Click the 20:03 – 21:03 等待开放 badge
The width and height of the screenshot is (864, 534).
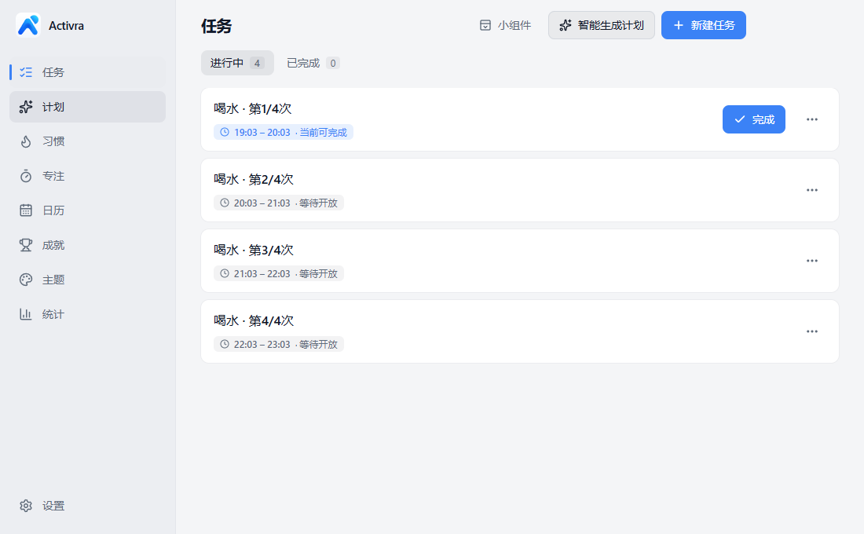click(279, 203)
